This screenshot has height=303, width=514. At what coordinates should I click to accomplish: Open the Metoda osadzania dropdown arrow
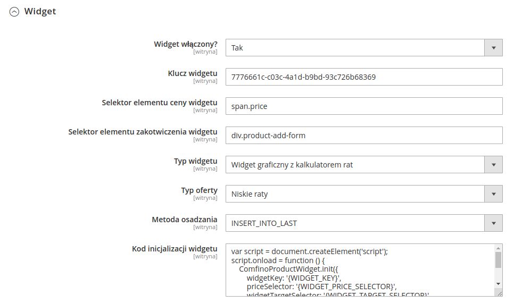[493, 223]
